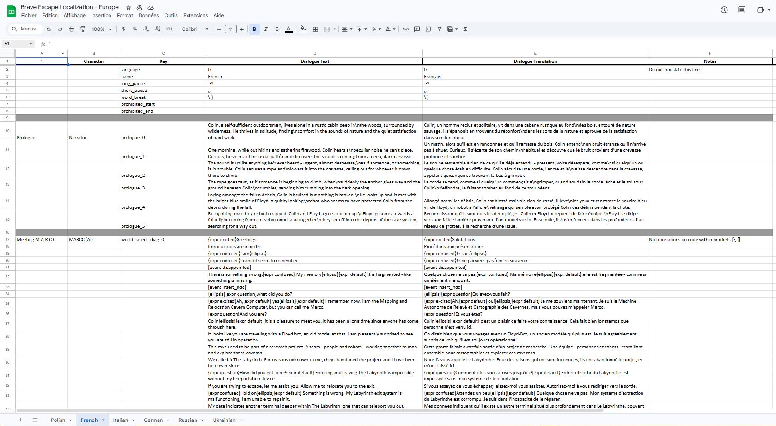Screen dimensions: 776x426
Task: Check the cloud save status icon
Action: point(151,7)
